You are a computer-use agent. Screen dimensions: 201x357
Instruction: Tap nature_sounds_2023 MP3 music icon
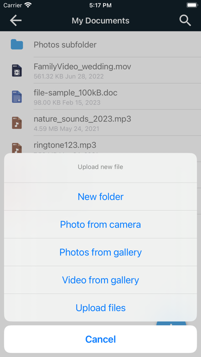click(17, 123)
